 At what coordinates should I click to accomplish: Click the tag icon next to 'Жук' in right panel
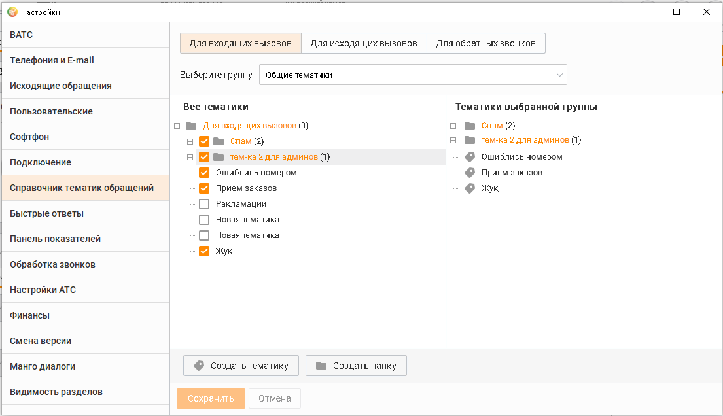click(x=470, y=188)
